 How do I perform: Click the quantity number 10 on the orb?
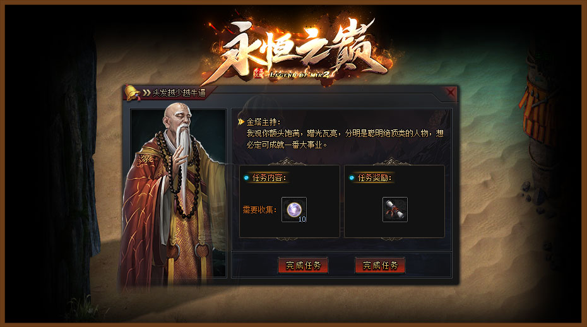pos(302,219)
